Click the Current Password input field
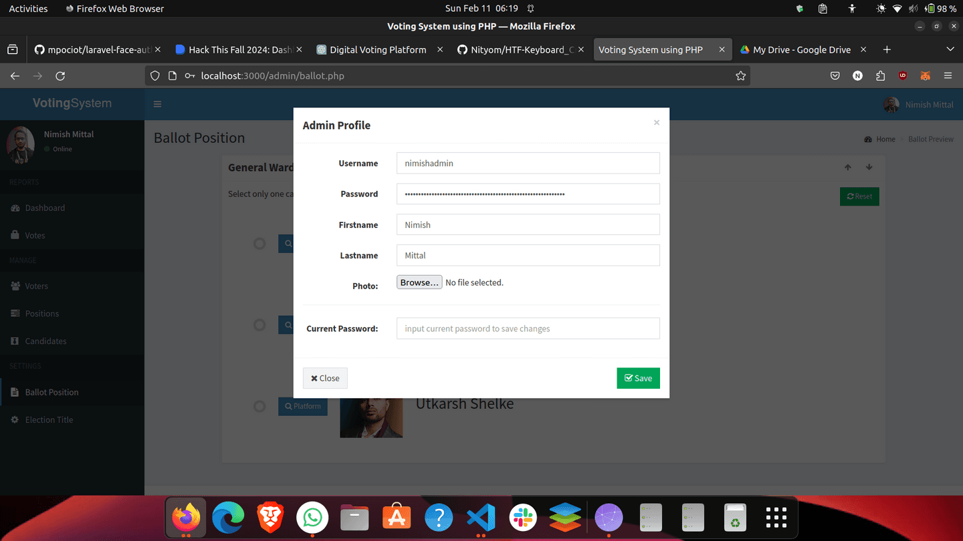Screen dimensions: 963x541 click(528, 329)
